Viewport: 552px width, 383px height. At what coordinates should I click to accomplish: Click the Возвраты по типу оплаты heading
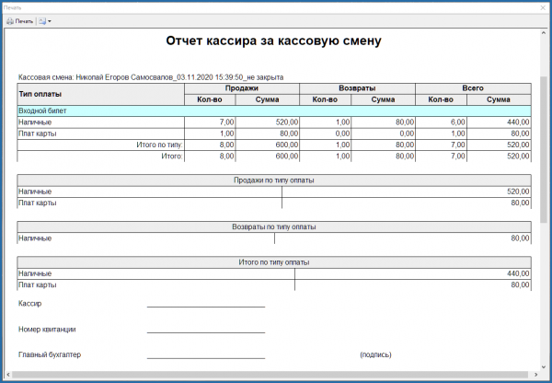273,226
